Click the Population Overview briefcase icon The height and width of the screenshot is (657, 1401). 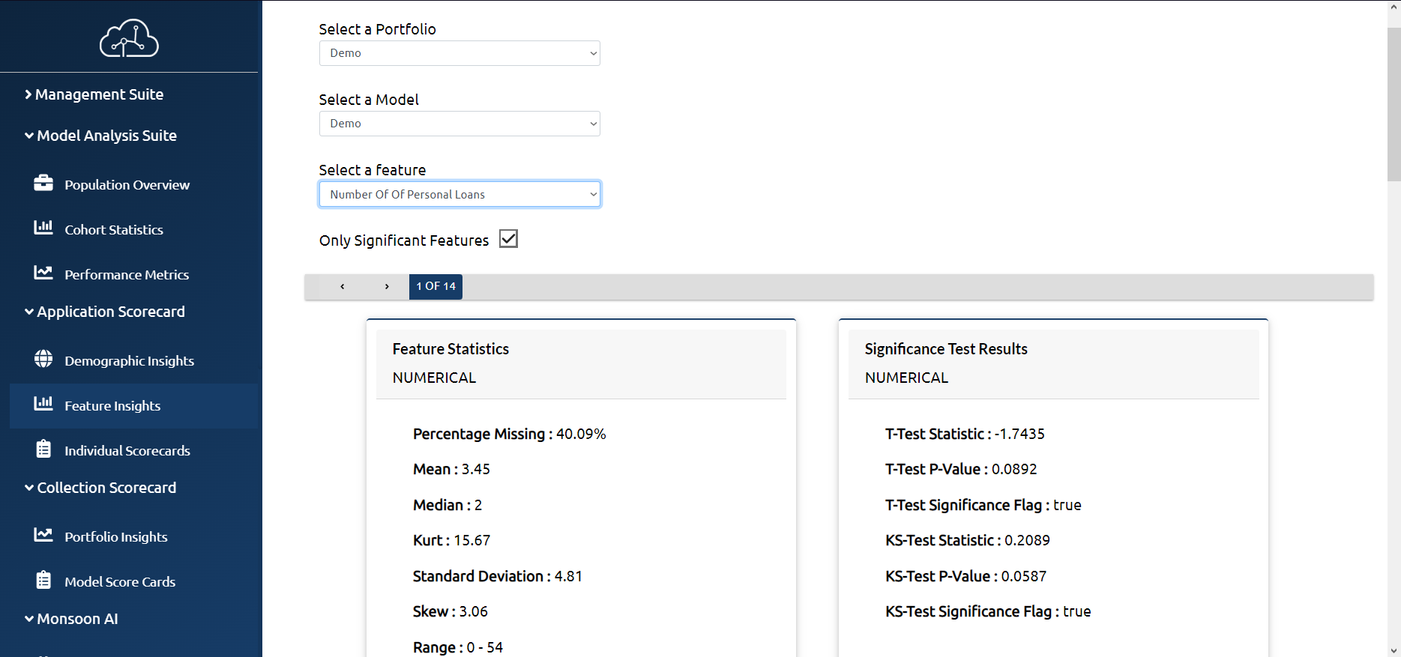(43, 183)
